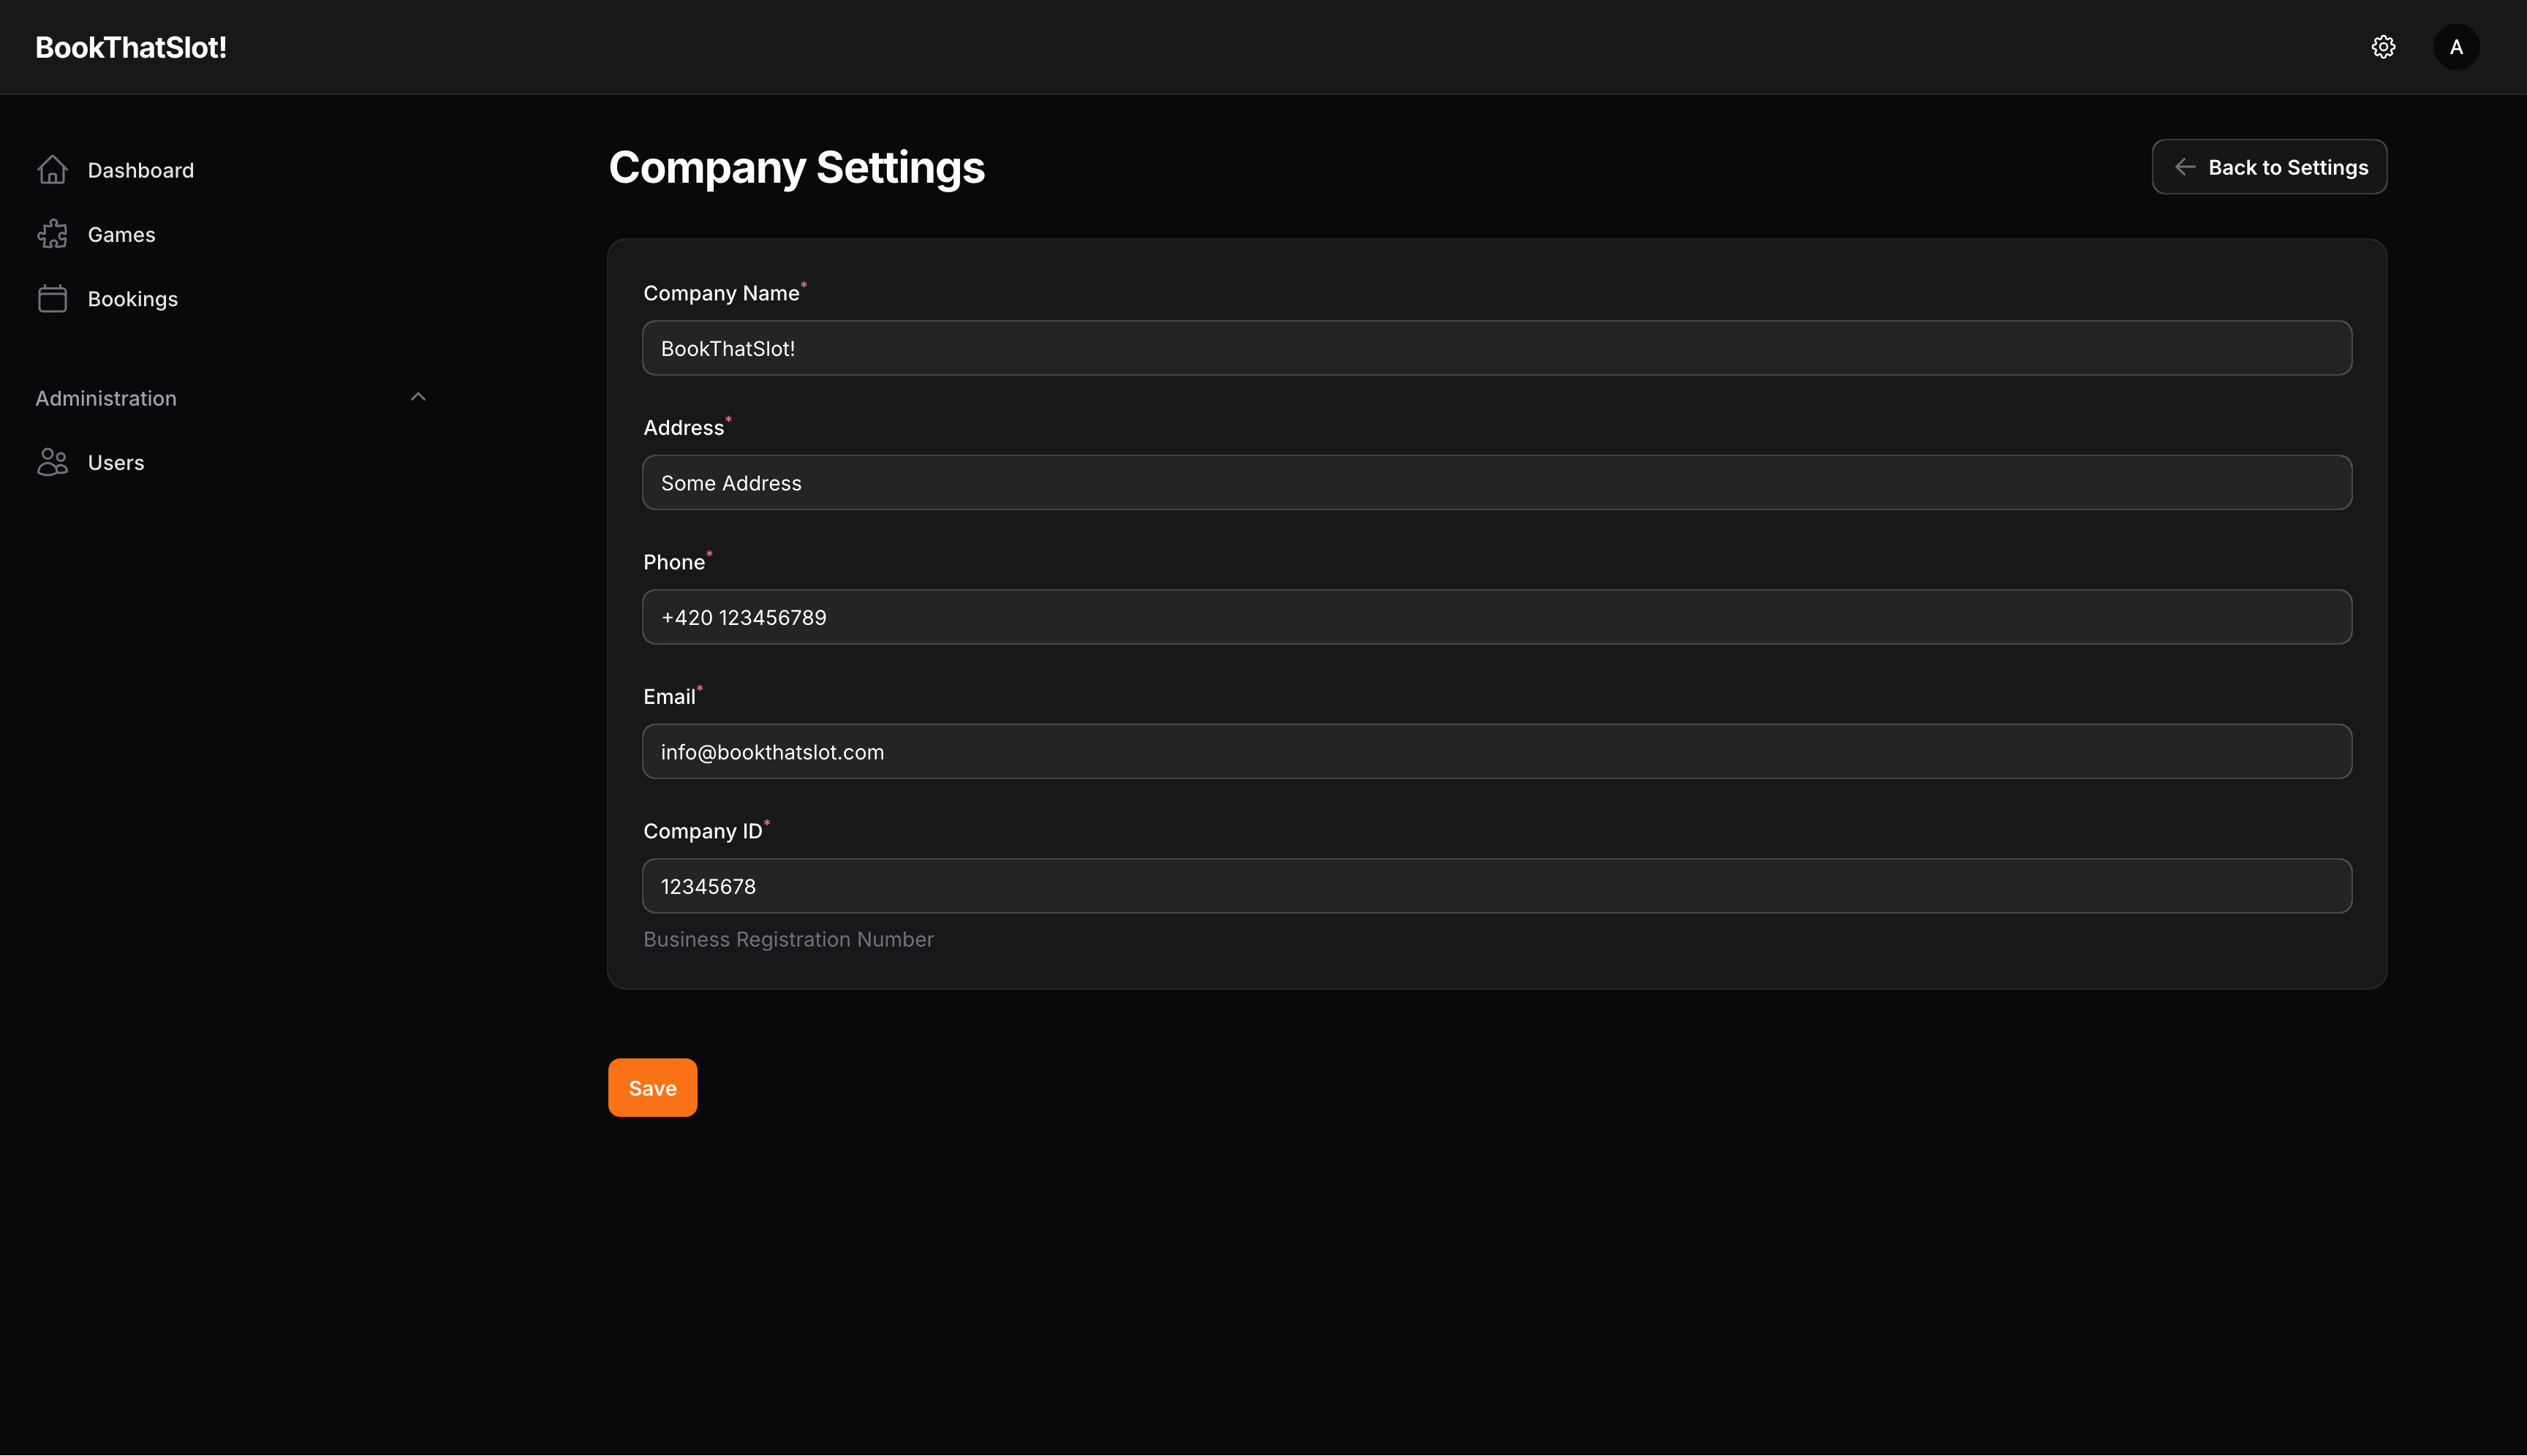Click the Company ID input field

1496,885
